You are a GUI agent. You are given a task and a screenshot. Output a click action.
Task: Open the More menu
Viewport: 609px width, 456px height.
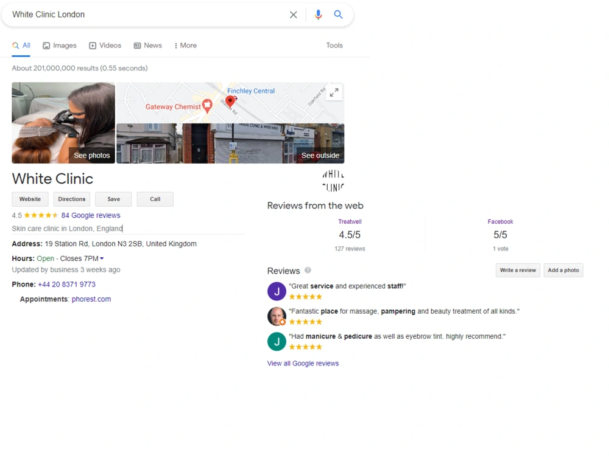click(x=185, y=46)
